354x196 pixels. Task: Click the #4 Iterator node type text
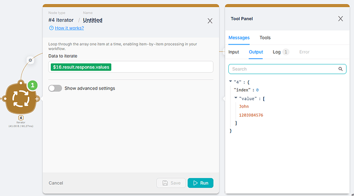(x=61, y=20)
